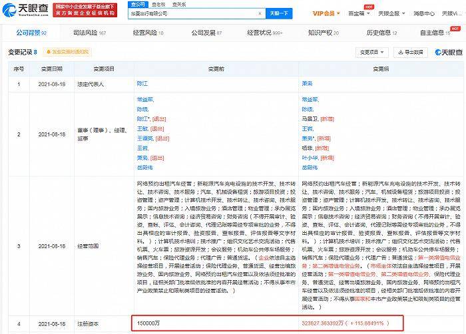Click the 导出数据 export button
This screenshot has height=334, width=466.
(x=411, y=53)
